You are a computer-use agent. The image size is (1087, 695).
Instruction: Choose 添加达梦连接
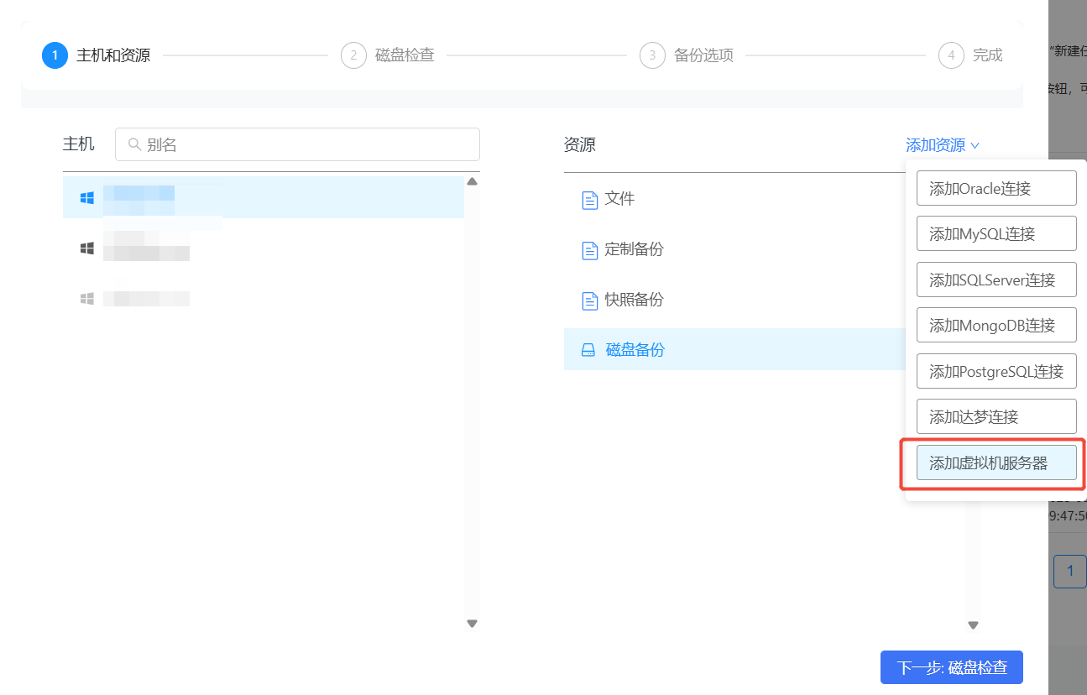pyautogui.click(x=996, y=416)
